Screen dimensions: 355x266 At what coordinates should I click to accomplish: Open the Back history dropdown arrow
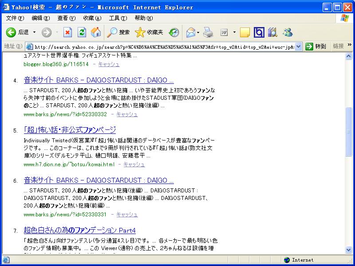[35, 32]
